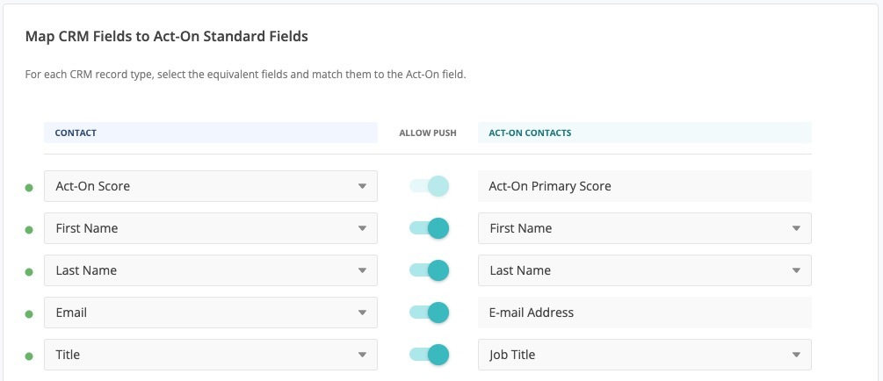
Task: Open the Email CRM field dropdown
Action: pyautogui.click(x=211, y=313)
